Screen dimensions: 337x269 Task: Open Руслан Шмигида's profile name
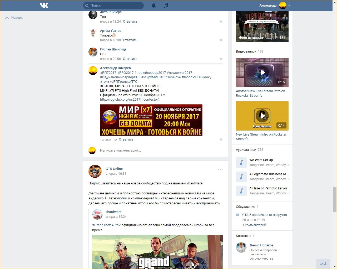(x=113, y=49)
